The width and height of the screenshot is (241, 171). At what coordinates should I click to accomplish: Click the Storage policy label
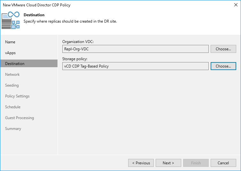(75, 59)
